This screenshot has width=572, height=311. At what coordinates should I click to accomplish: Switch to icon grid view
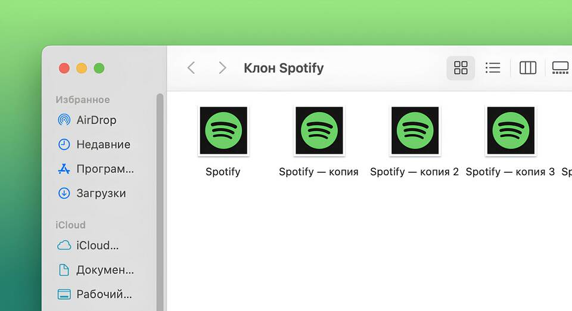[461, 68]
